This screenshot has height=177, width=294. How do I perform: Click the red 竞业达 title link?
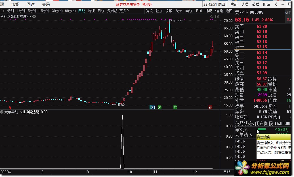(x=147, y=5)
